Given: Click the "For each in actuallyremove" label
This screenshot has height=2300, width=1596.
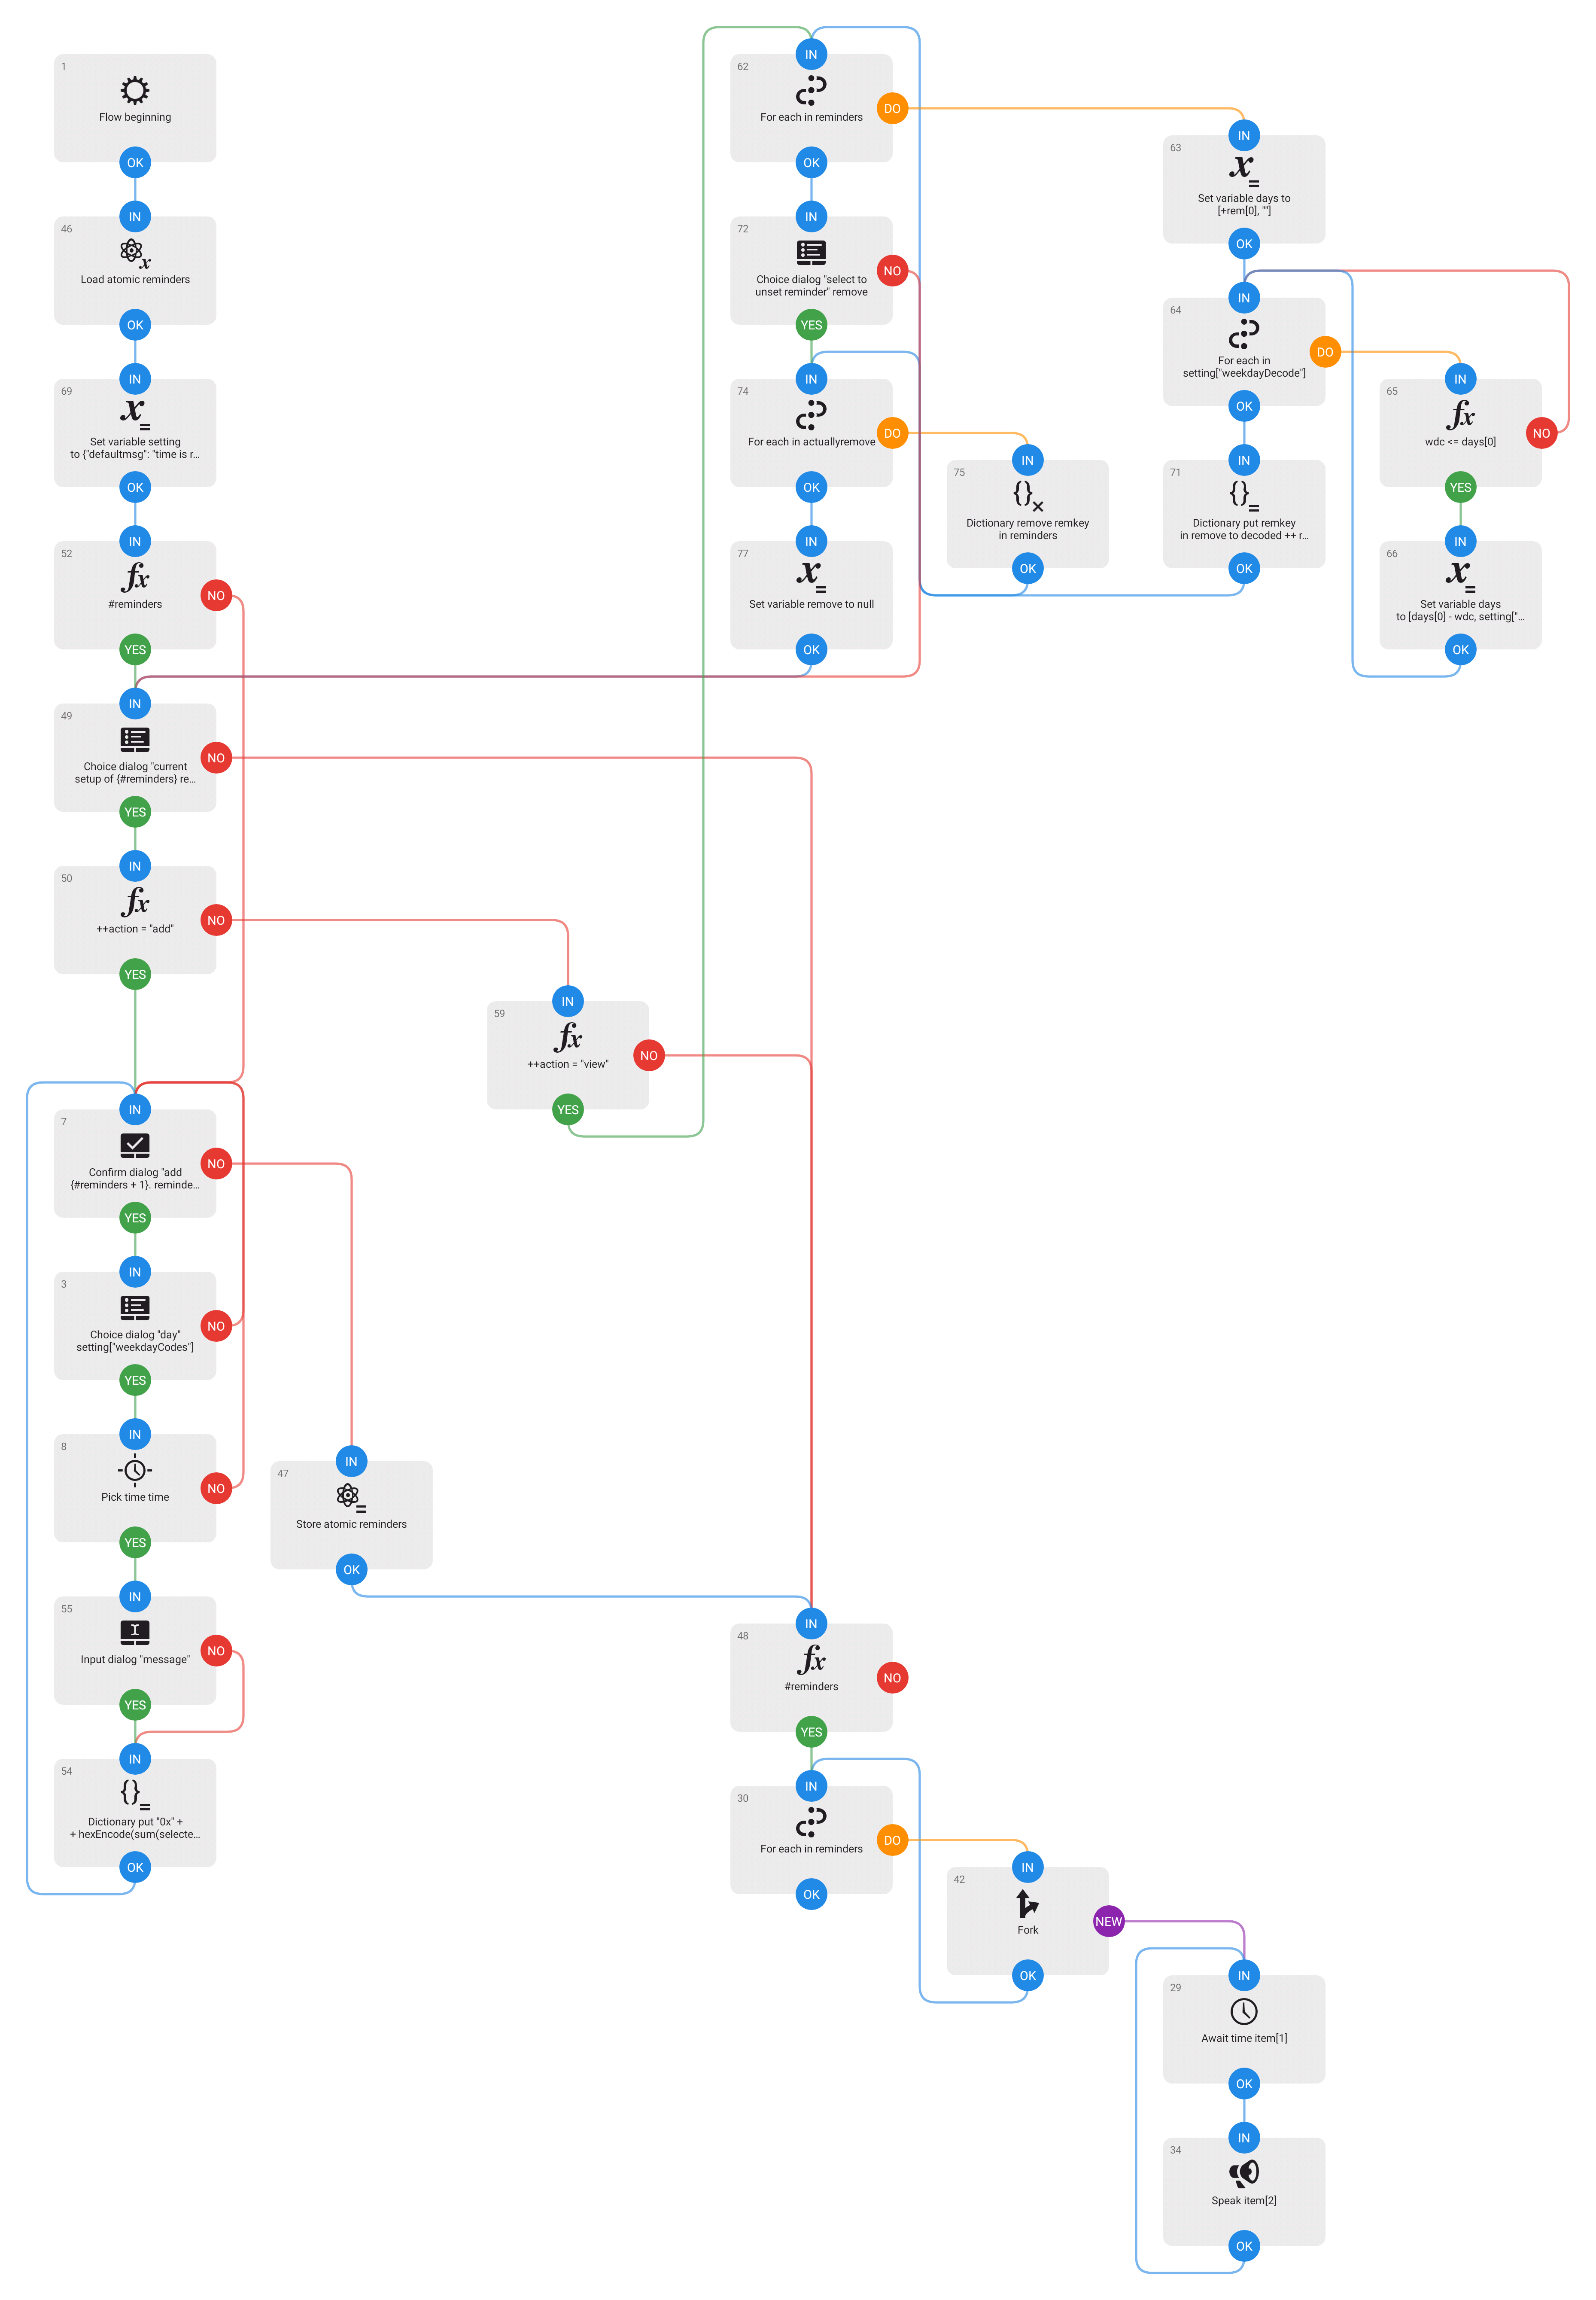Looking at the screenshot, I should pos(811,442).
